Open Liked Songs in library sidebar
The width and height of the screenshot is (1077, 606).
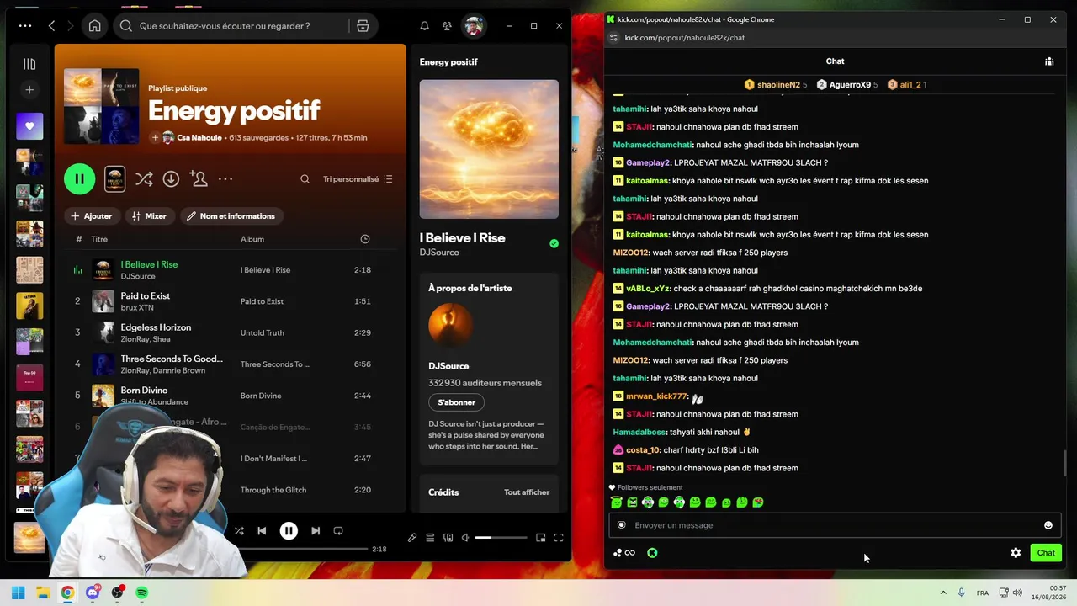(x=29, y=126)
